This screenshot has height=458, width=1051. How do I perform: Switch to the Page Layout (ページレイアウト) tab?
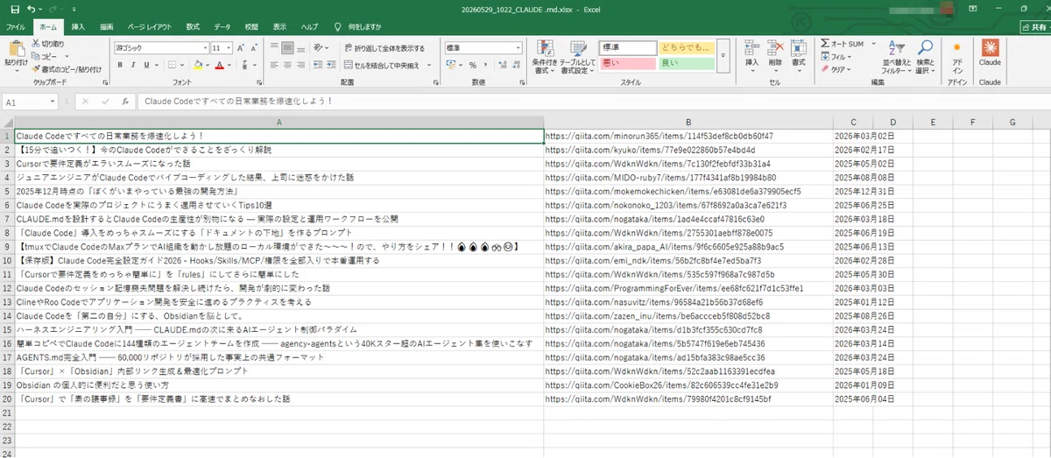pyautogui.click(x=151, y=27)
